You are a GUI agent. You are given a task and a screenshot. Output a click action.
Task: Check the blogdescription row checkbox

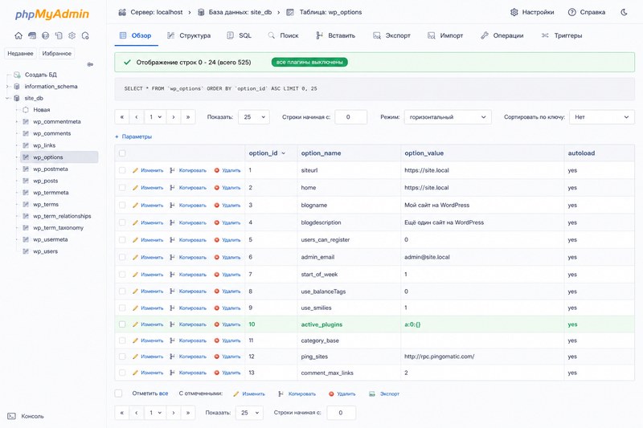pyautogui.click(x=122, y=222)
